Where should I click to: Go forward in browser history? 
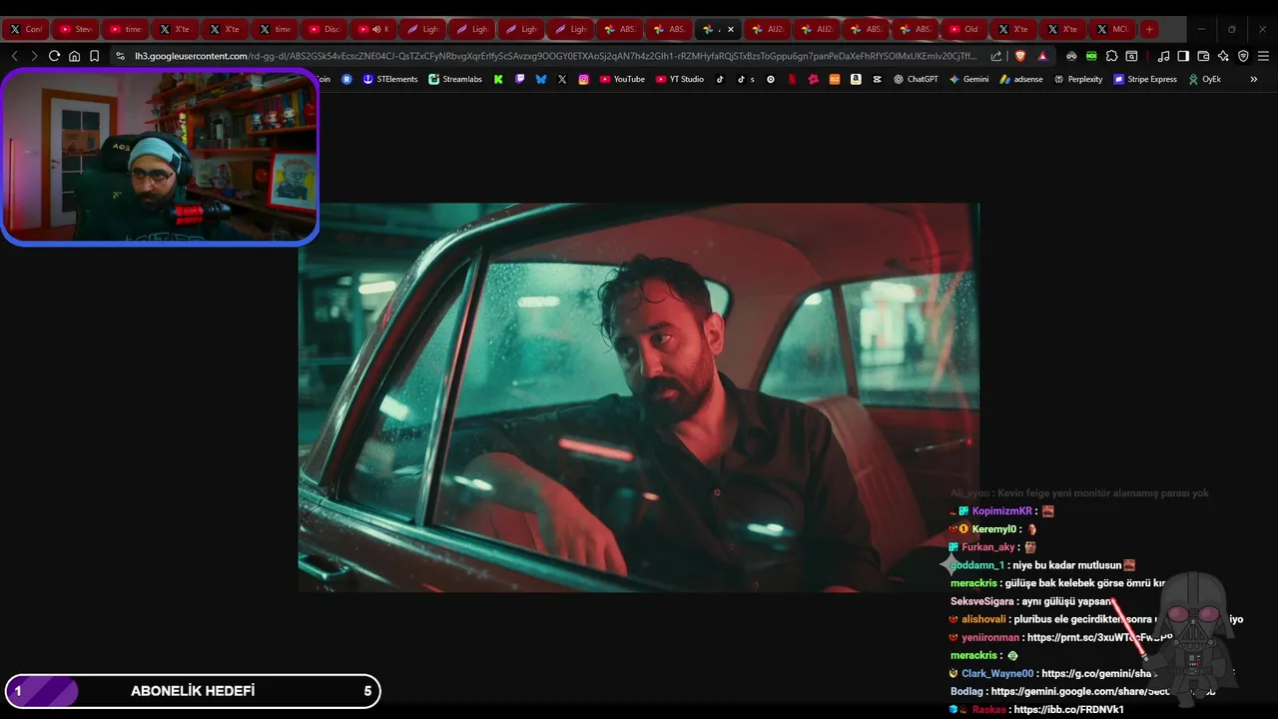(34, 56)
